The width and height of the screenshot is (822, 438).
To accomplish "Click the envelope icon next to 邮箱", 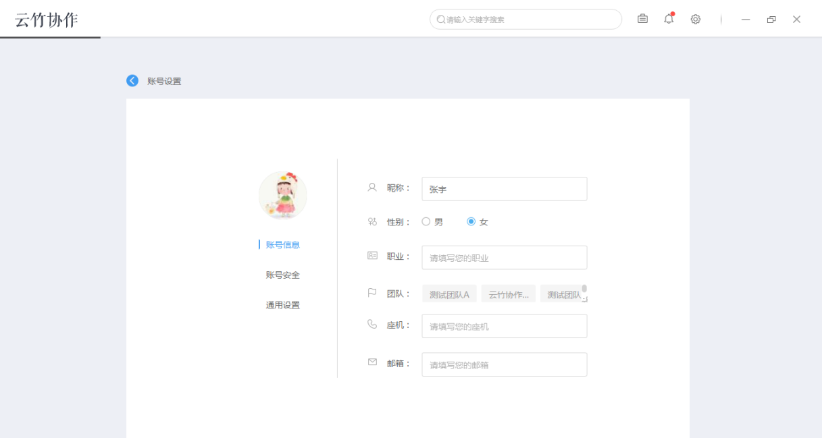I will click(371, 361).
